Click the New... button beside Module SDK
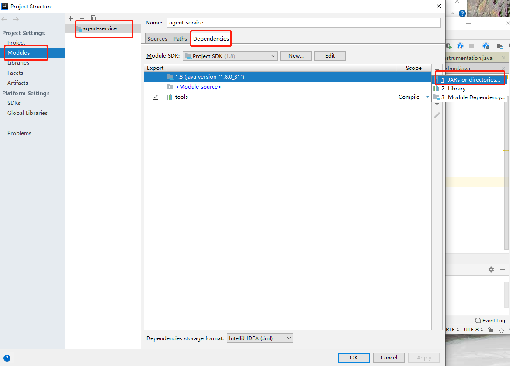This screenshot has width=510, height=366. tap(295, 55)
